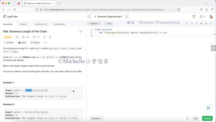Like the problem with thumbs up

(x=26, y=37)
